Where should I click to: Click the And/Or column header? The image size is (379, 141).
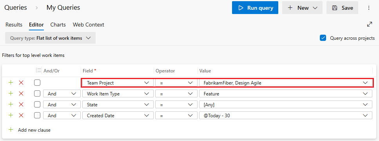pos(51,71)
